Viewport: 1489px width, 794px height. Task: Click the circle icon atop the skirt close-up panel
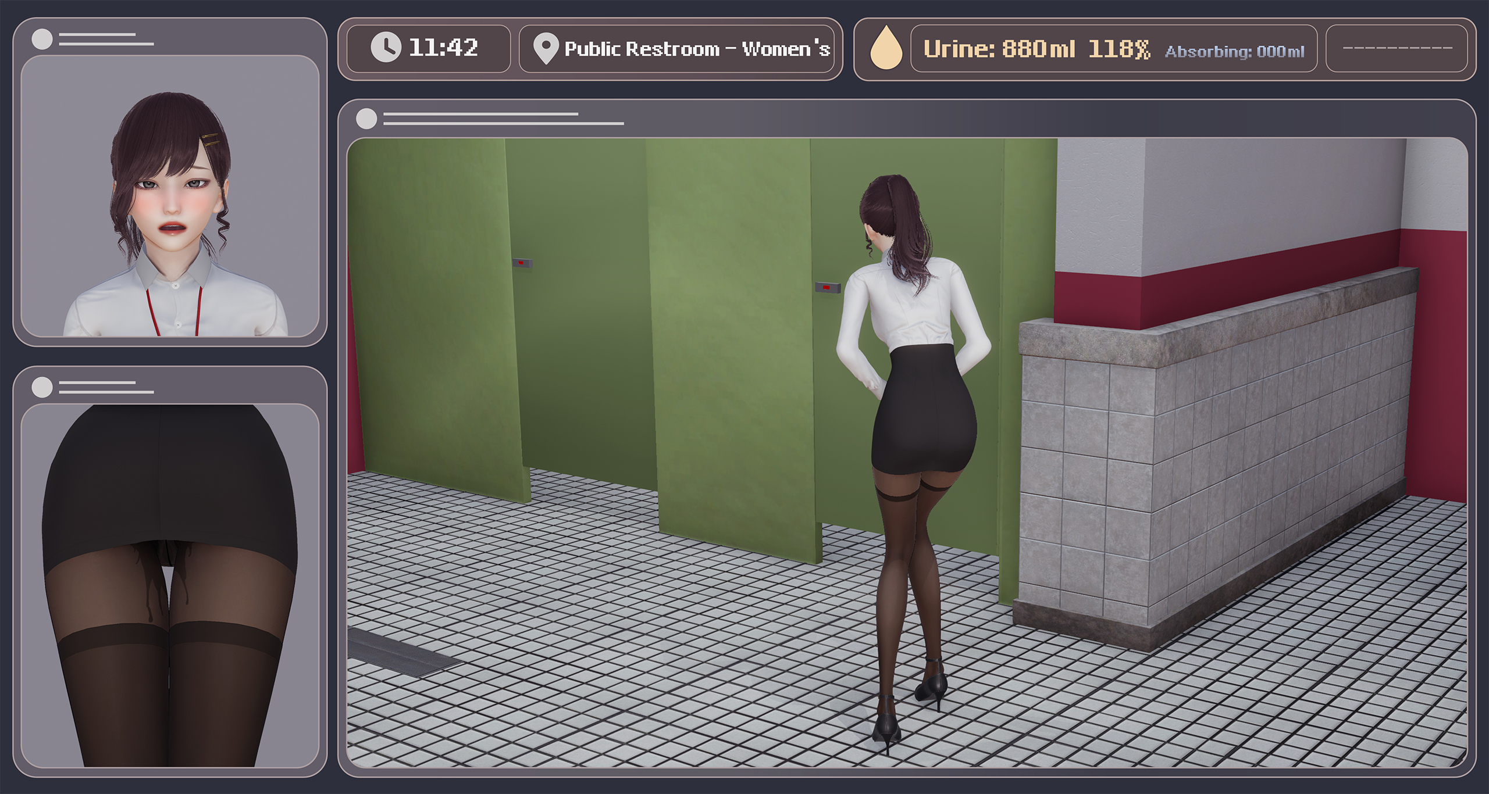click(42, 388)
